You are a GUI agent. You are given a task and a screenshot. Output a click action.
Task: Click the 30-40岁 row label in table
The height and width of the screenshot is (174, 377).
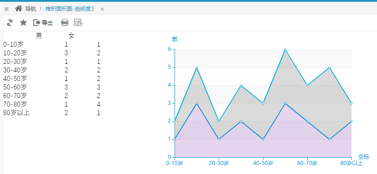[x=15, y=70]
